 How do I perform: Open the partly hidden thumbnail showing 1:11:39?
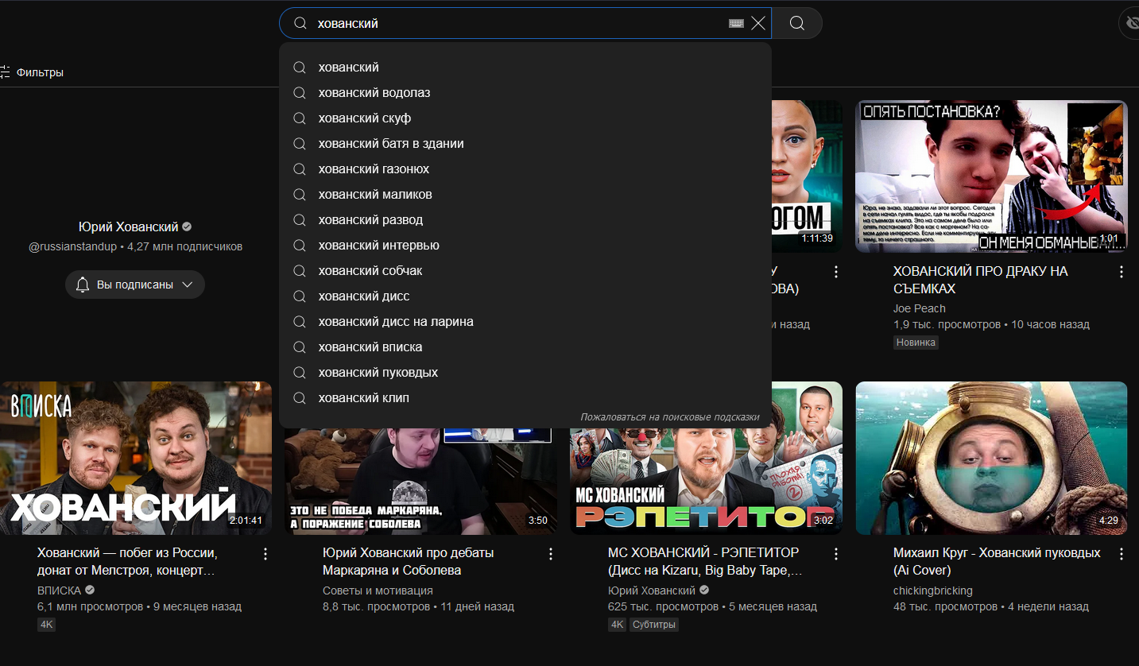807,176
